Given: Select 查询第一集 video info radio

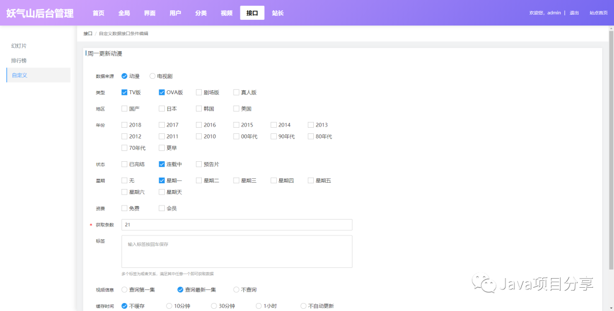Looking at the screenshot, I should coord(125,289).
